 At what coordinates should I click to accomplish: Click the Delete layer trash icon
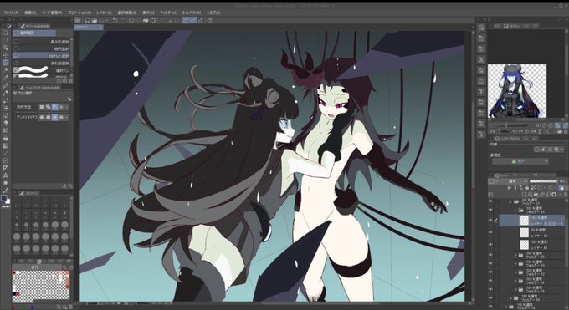pyautogui.click(x=566, y=195)
